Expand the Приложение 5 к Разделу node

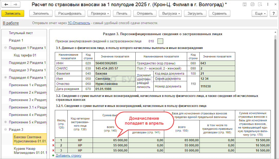point(5,122)
